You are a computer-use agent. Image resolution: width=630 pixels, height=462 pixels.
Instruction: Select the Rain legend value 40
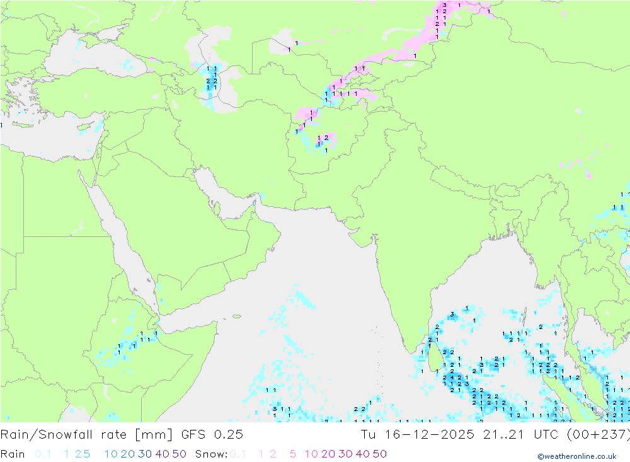coord(163,454)
